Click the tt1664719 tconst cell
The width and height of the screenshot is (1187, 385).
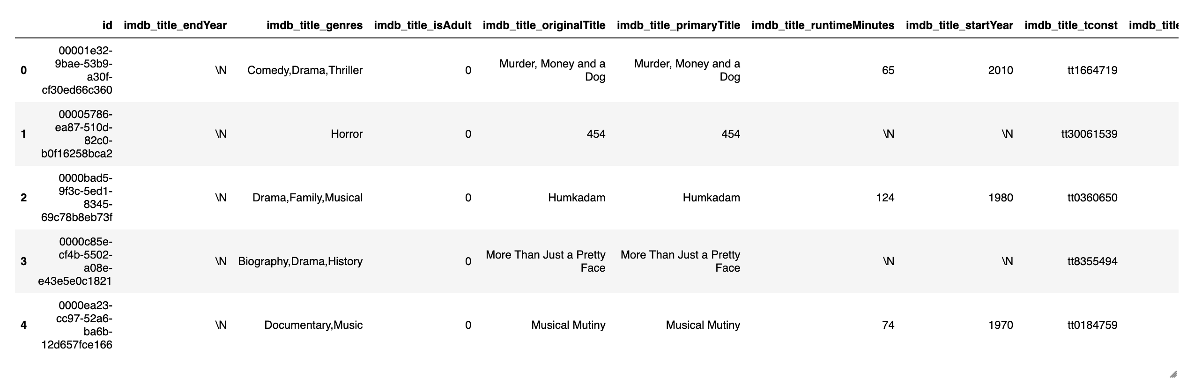1092,70
